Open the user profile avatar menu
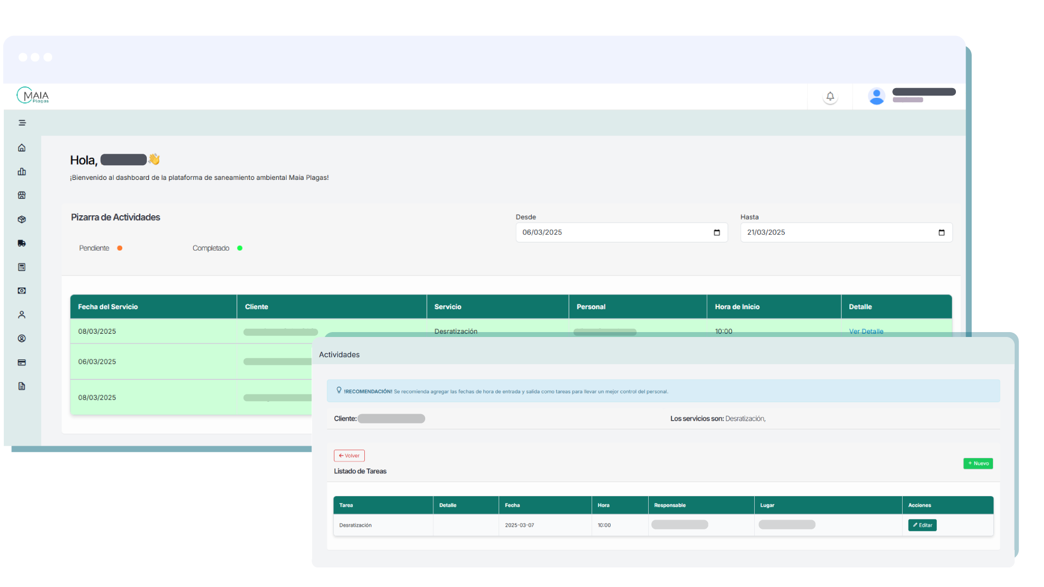This screenshot has width=1044, height=587. pos(876,96)
